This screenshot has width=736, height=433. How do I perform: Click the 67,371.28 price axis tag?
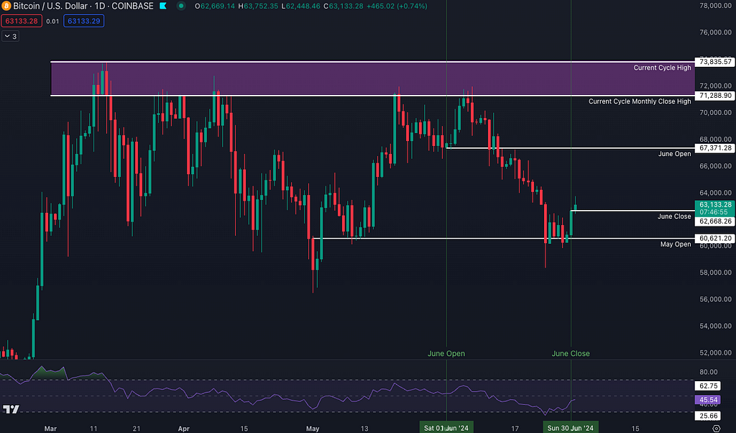(715, 148)
